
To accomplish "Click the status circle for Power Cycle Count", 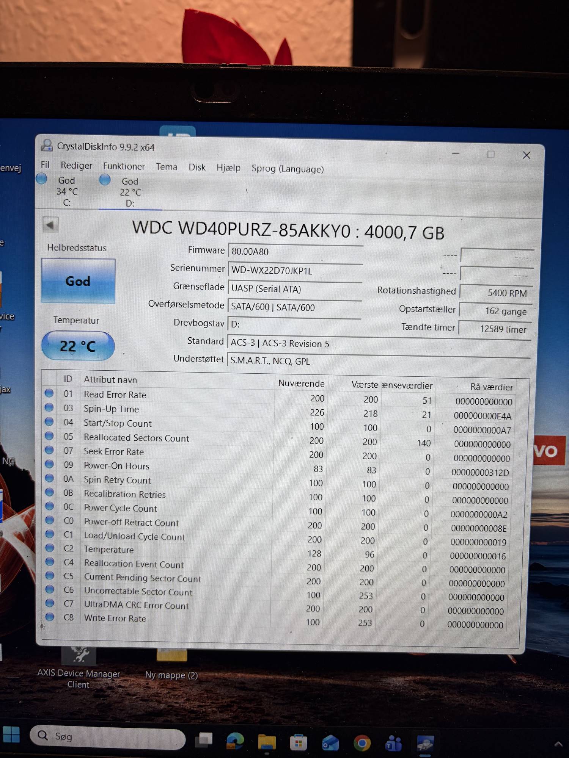I will pyautogui.click(x=49, y=506).
